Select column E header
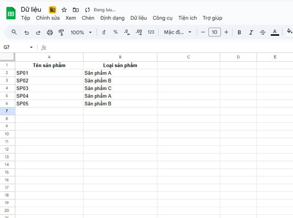 275,57
